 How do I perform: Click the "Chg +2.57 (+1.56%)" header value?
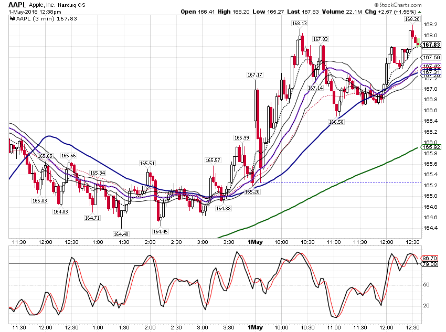pos(390,12)
